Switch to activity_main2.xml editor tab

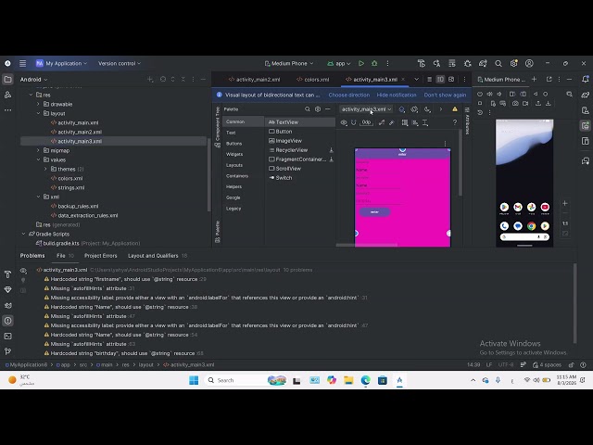click(254, 80)
